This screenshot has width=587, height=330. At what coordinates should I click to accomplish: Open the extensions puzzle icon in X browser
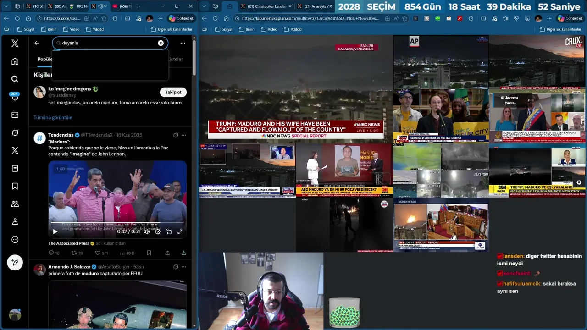pos(115,18)
